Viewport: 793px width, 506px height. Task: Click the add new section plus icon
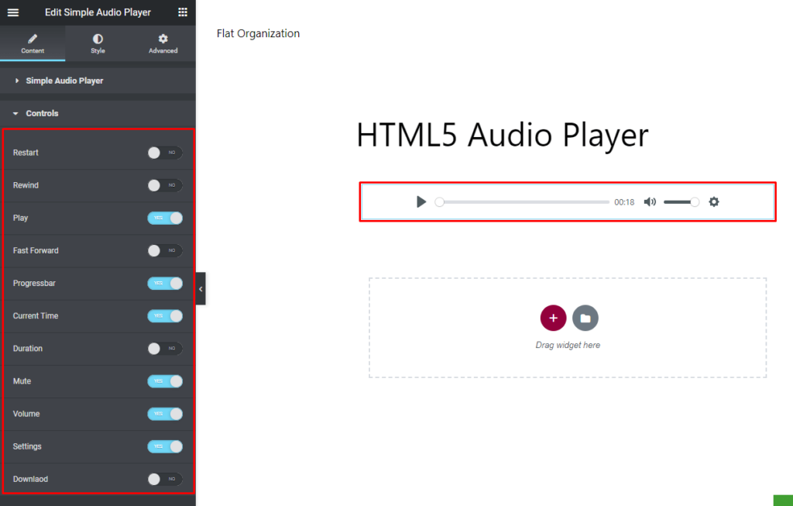point(553,318)
